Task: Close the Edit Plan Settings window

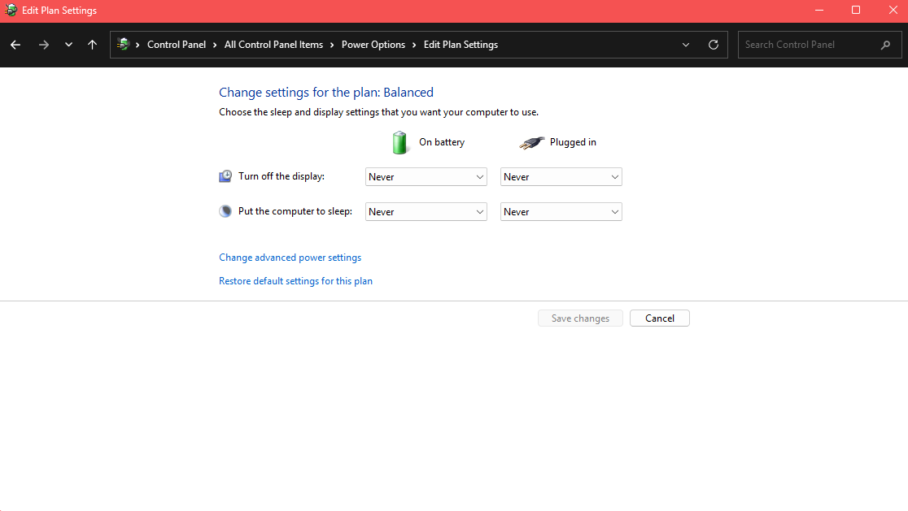Action: coord(893,11)
